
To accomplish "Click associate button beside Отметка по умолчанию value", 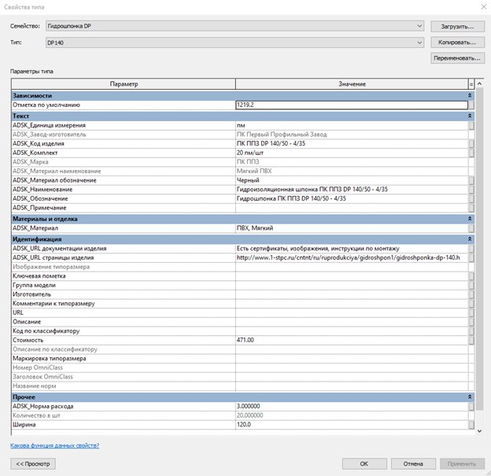I will tap(471, 105).
